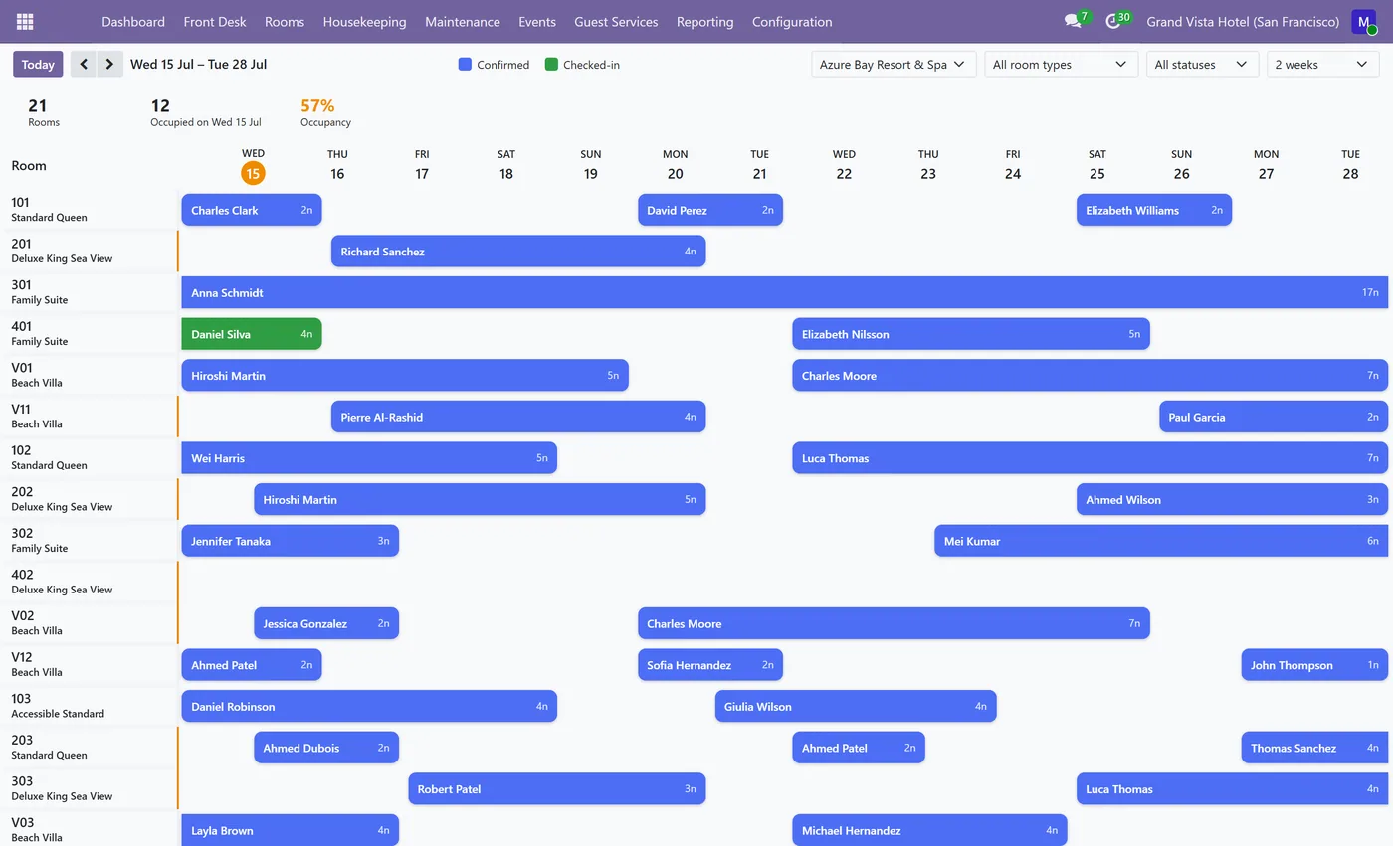Image resolution: width=1393 pixels, height=846 pixels.
Task: Open the Rooms menu
Action: tap(285, 21)
